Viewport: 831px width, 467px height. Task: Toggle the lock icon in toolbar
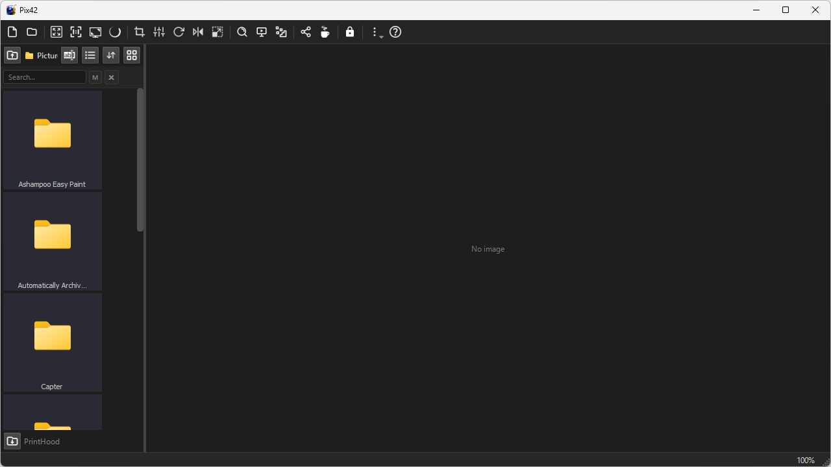350,32
